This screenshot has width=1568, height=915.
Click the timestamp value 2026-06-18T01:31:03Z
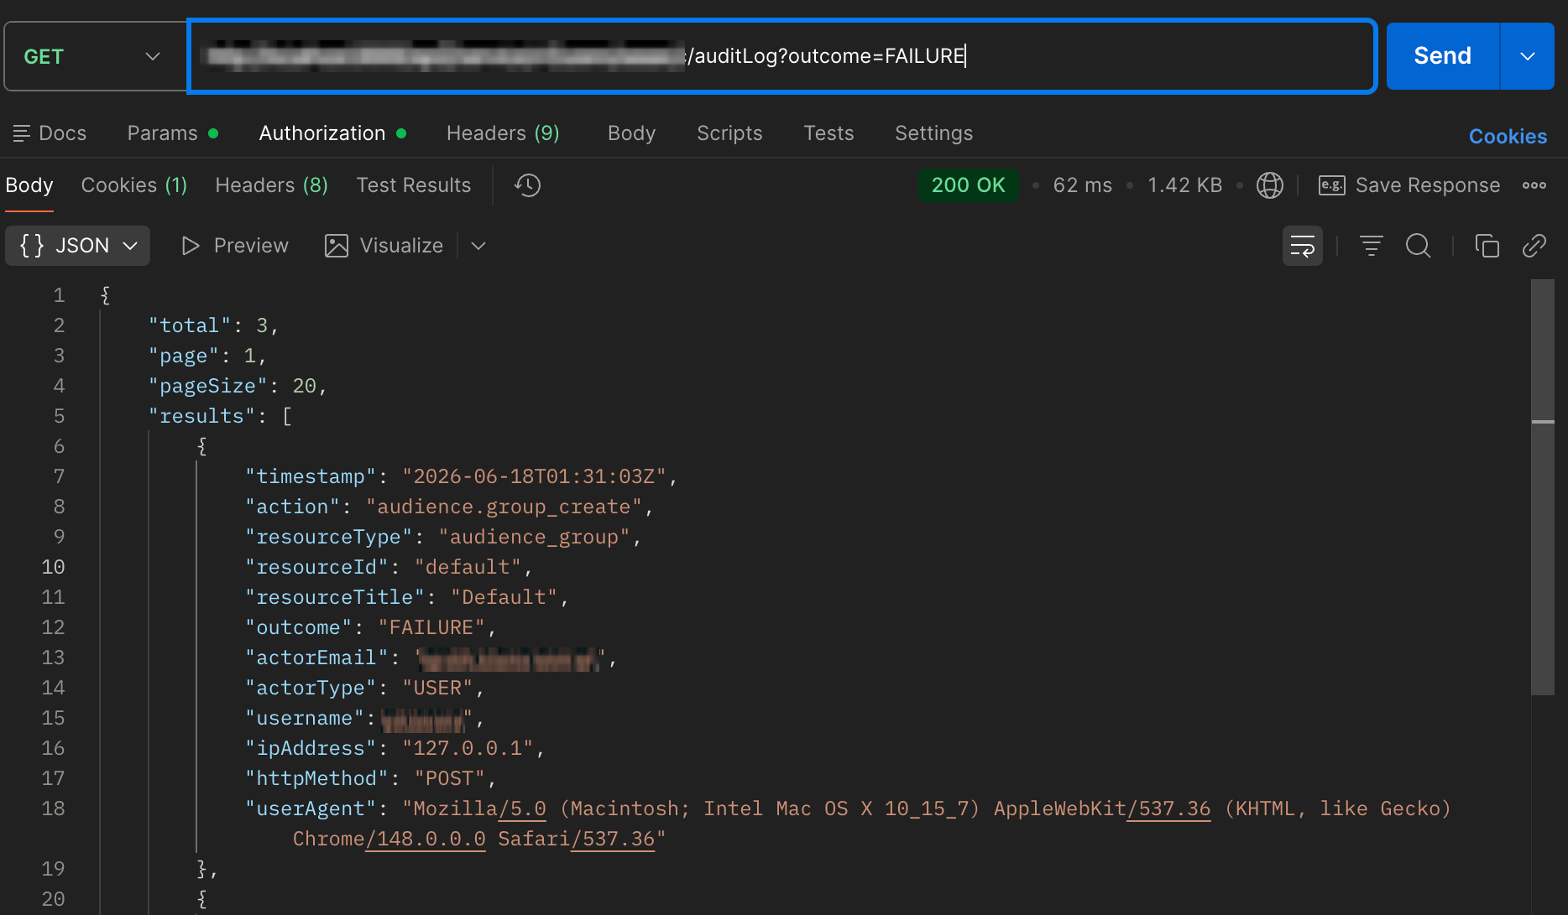[x=535, y=476]
